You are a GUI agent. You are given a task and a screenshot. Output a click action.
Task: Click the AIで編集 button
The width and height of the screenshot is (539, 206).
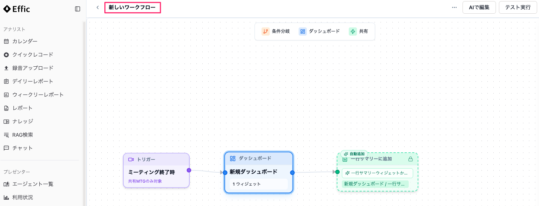(479, 7)
